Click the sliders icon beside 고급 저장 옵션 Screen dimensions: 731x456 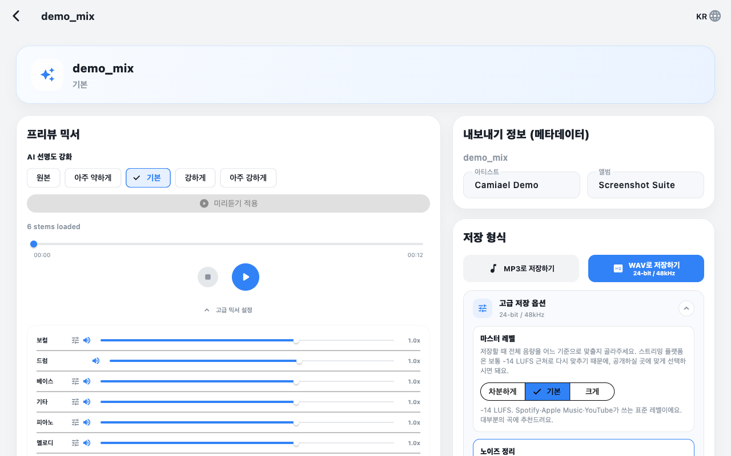[483, 308]
